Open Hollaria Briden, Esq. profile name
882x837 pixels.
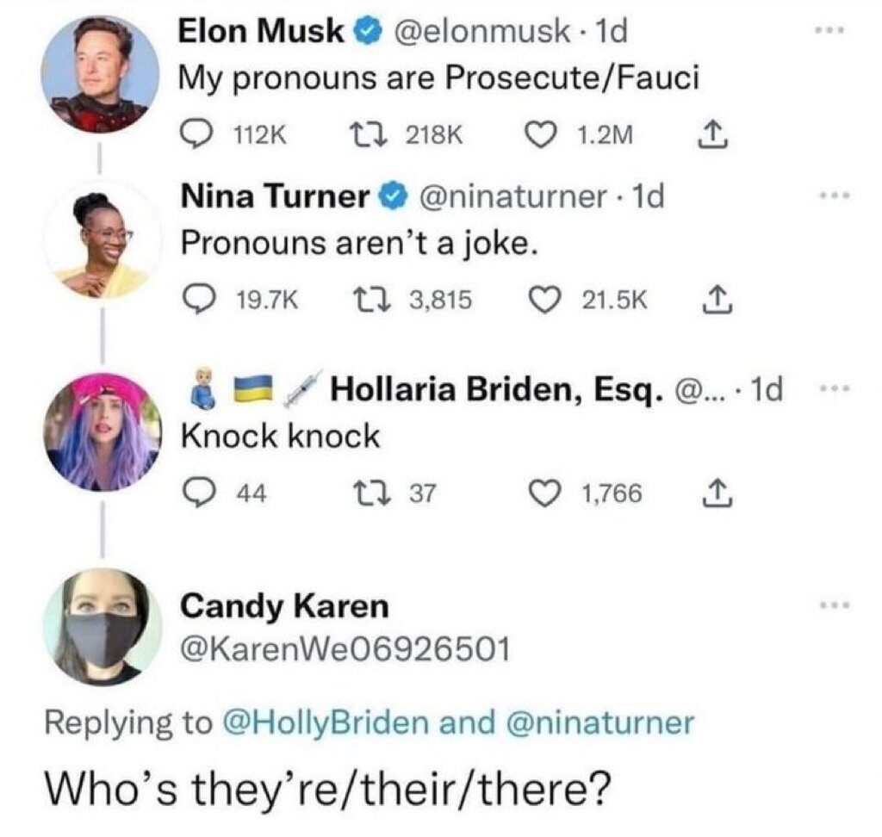[x=494, y=388]
